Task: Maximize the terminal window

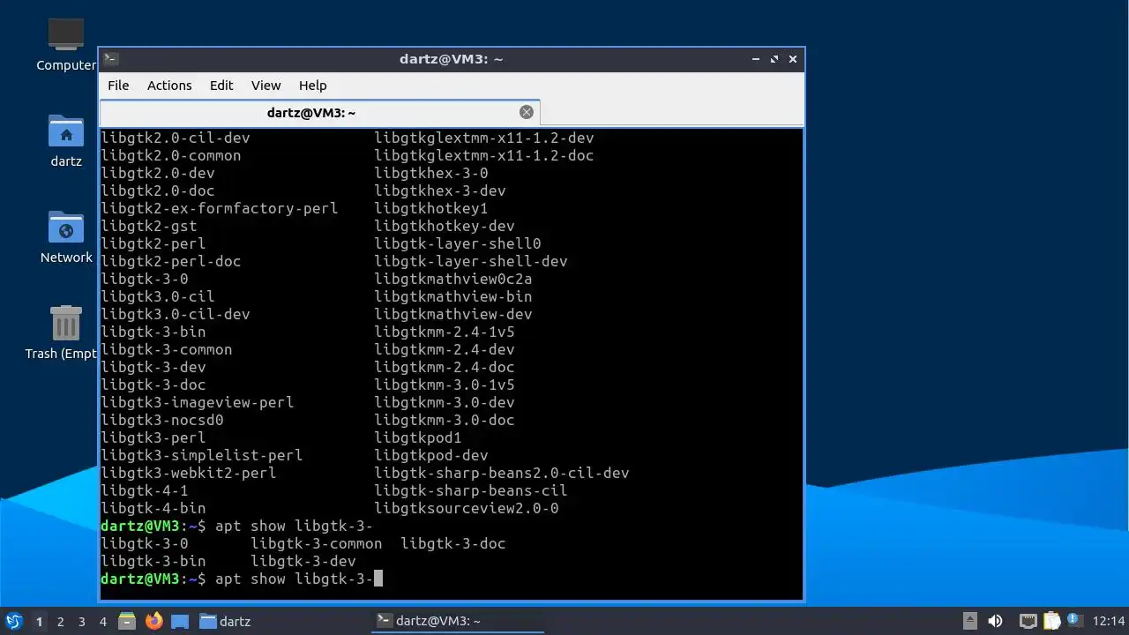Action: coord(774,59)
